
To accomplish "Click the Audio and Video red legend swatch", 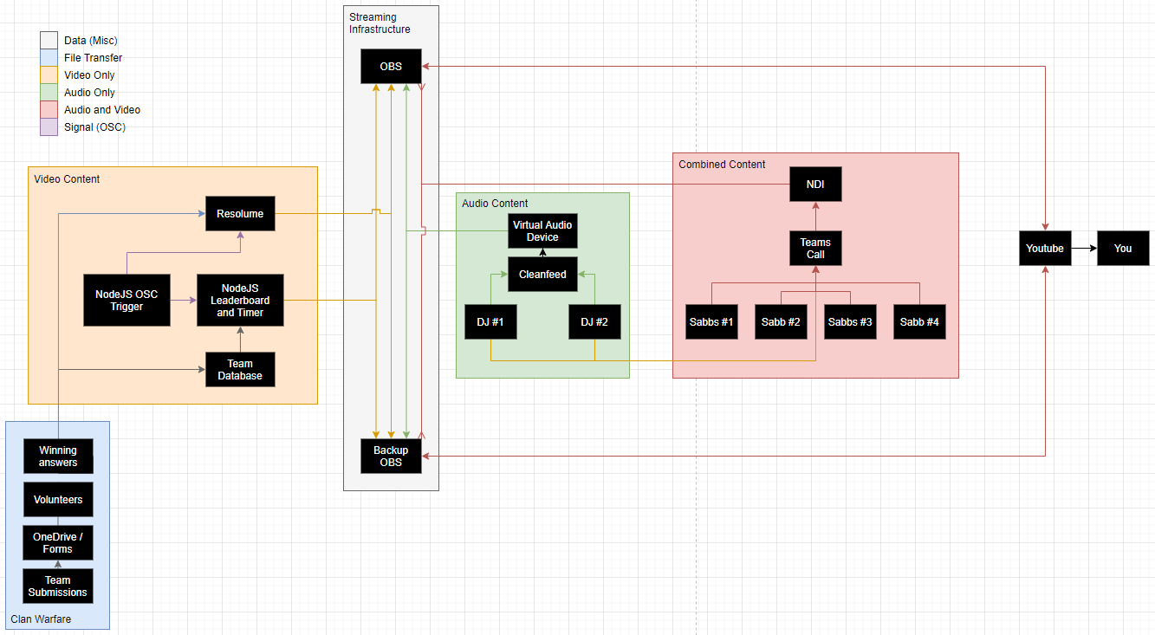I will coord(49,110).
